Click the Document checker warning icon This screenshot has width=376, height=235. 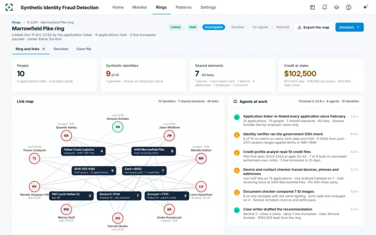click(237, 192)
